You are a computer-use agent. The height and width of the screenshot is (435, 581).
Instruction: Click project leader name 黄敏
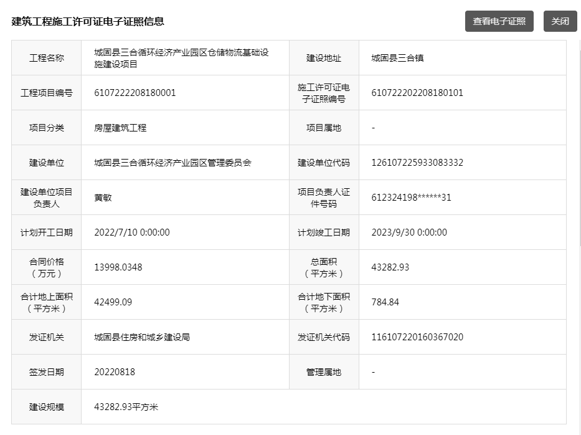pyautogui.click(x=103, y=198)
